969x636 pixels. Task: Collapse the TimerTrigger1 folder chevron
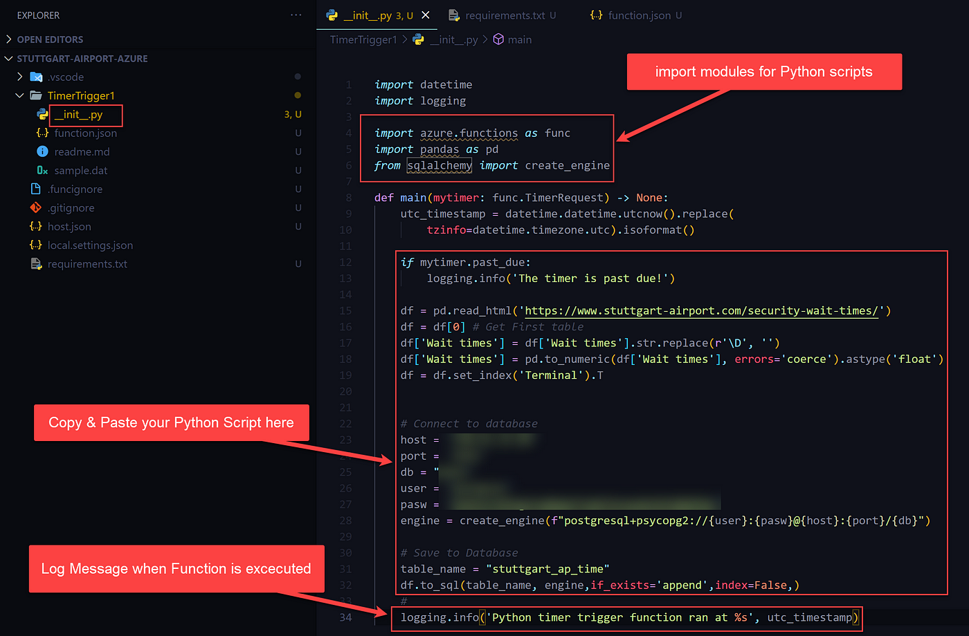point(20,95)
